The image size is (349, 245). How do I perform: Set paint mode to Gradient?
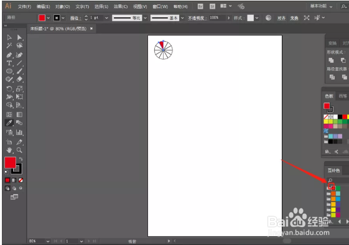pos(14,180)
